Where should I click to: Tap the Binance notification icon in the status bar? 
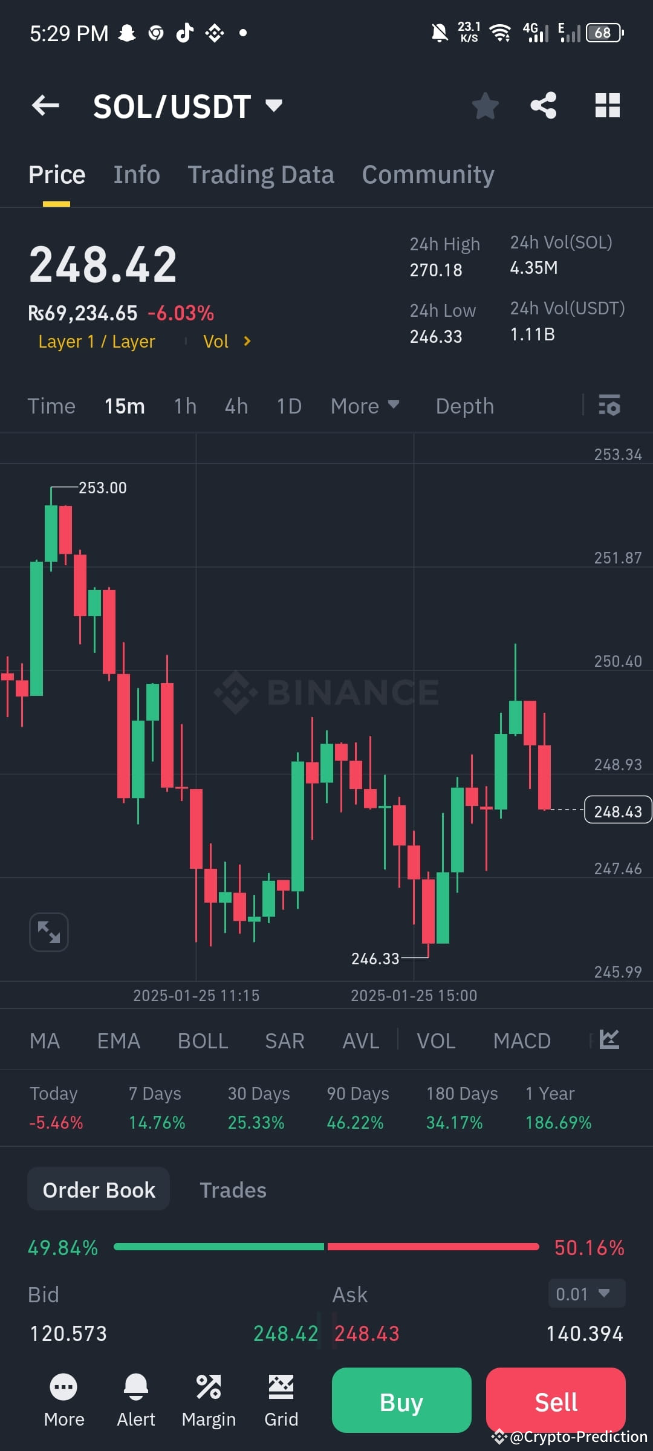(215, 33)
